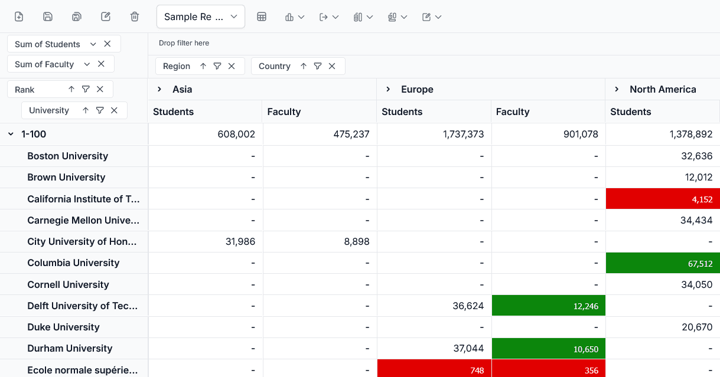
Task: Remove the Sum of Students value field
Action: [x=107, y=44]
